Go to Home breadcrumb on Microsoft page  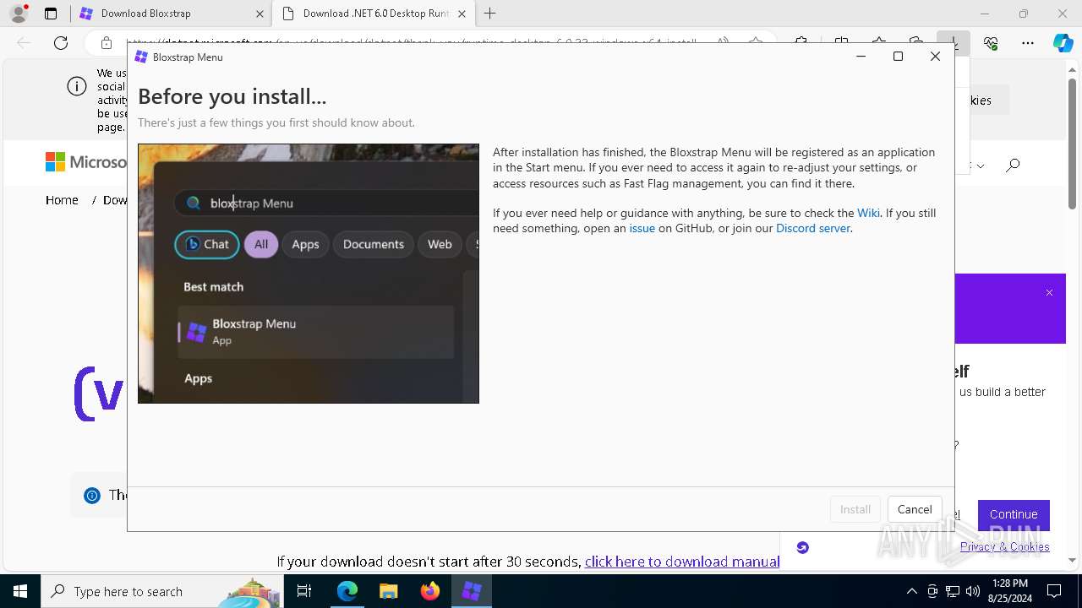[62, 200]
